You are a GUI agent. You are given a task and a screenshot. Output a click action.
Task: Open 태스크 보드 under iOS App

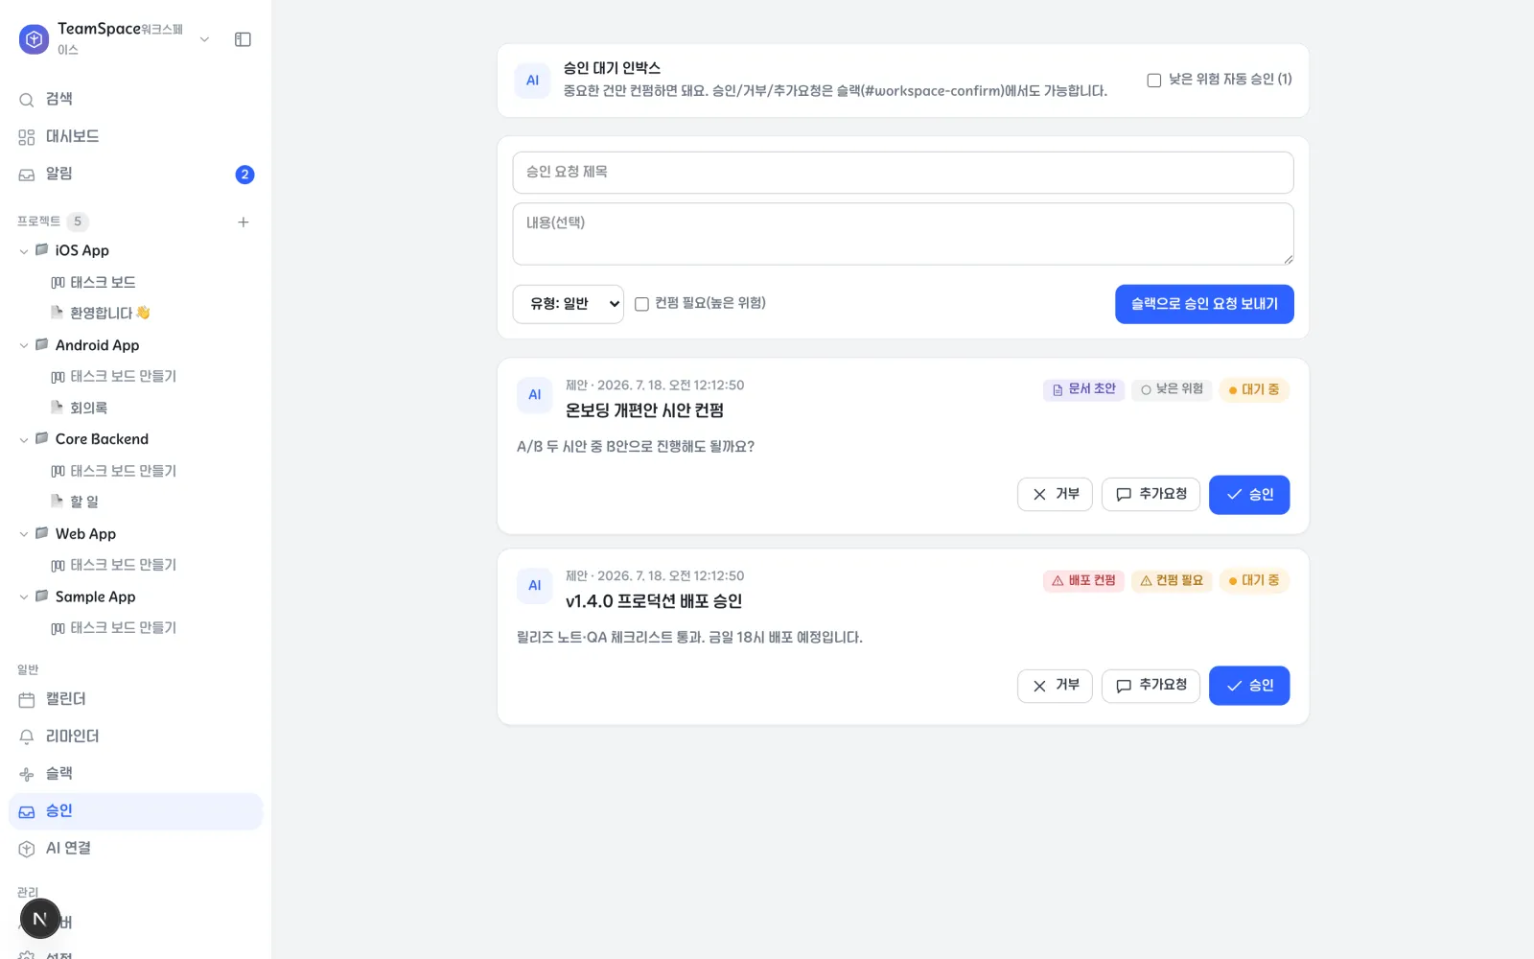94,282
